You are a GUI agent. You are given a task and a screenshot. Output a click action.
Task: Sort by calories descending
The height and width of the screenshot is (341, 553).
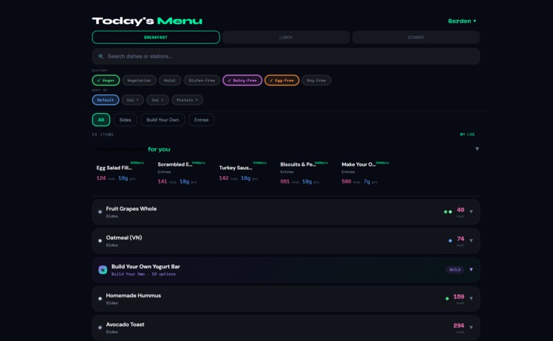tap(158, 100)
